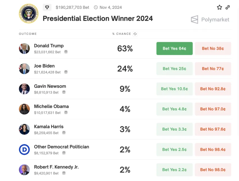This screenshot has width=239, height=181.
Task: Bet Yes 64¢ on Donald Trump
Action: pos(174,48)
